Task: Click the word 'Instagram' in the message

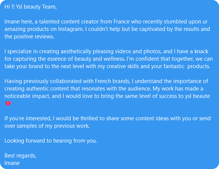Action: click(71, 29)
